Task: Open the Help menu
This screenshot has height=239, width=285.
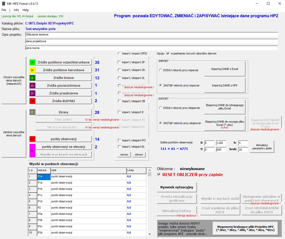Action: [x=26, y=10]
